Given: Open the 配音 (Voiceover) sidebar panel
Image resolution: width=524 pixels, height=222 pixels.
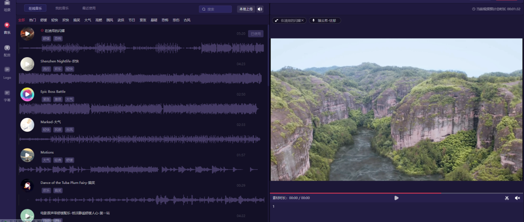Looking at the screenshot, I should pos(7,51).
